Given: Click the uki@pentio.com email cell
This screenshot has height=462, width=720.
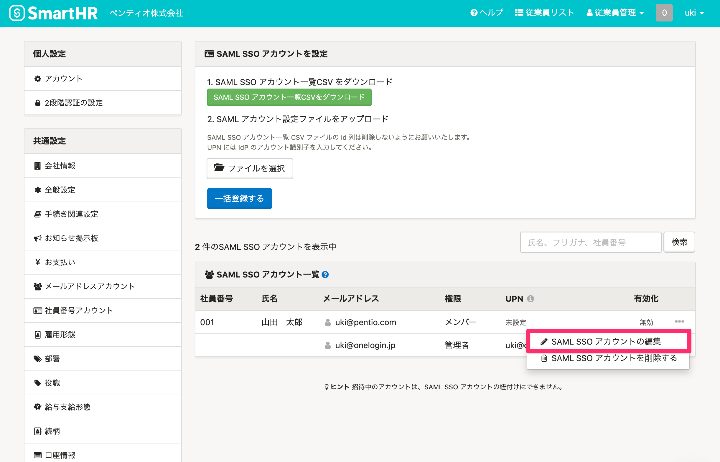Looking at the screenshot, I should [x=365, y=322].
